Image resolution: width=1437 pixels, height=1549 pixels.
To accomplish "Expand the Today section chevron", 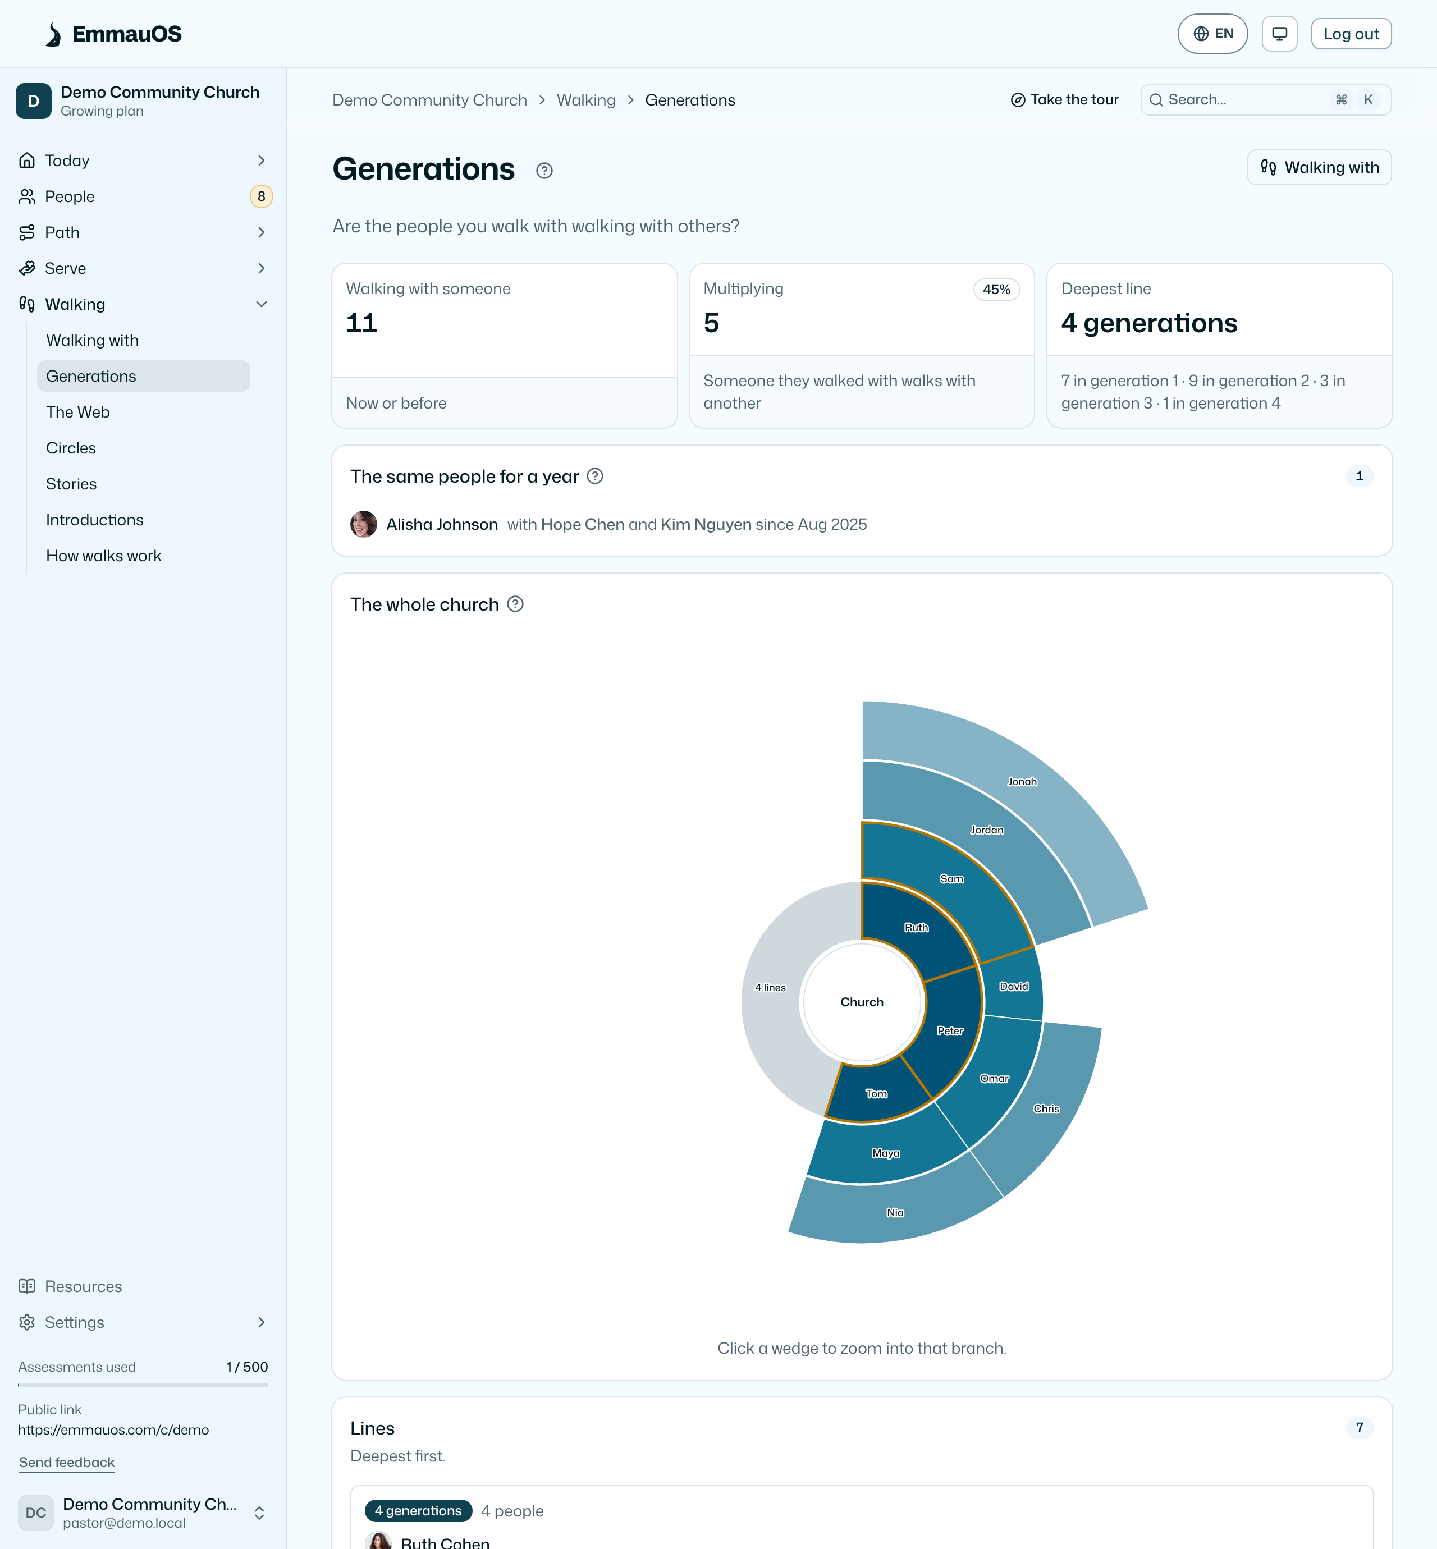I will (261, 161).
